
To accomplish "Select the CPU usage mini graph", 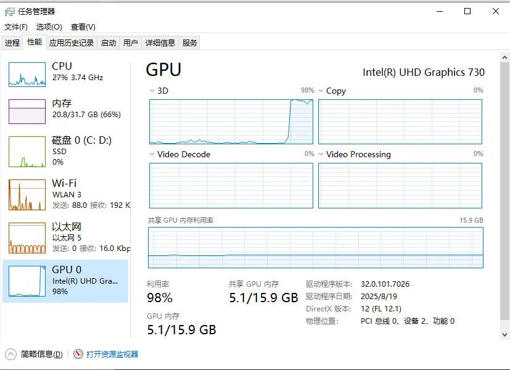I will point(27,75).
